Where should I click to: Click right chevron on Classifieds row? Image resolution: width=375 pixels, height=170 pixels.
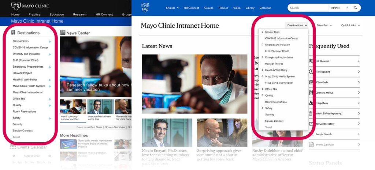click(359, 82)
